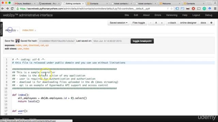Edit the 'user' view link
The height and width of the screenshot is (122, 218).
click(x=20, y=48)
